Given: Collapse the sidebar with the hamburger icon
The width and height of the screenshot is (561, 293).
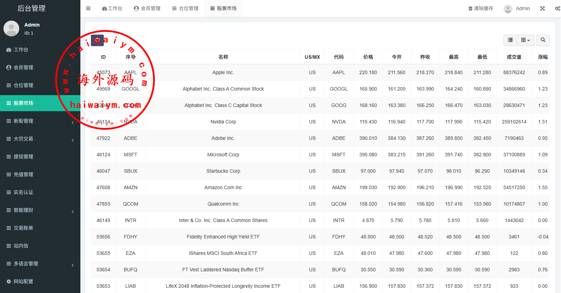Looking at the screenshot, I should tap(88, 8).
